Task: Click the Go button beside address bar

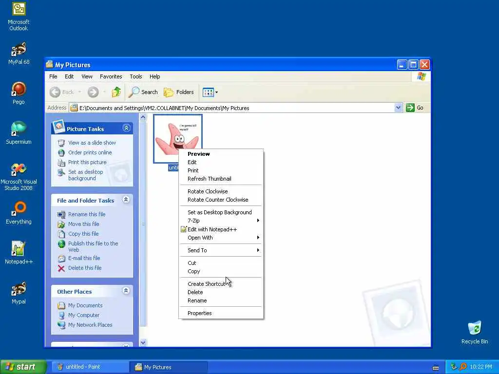Action: [x=415, y=108]
